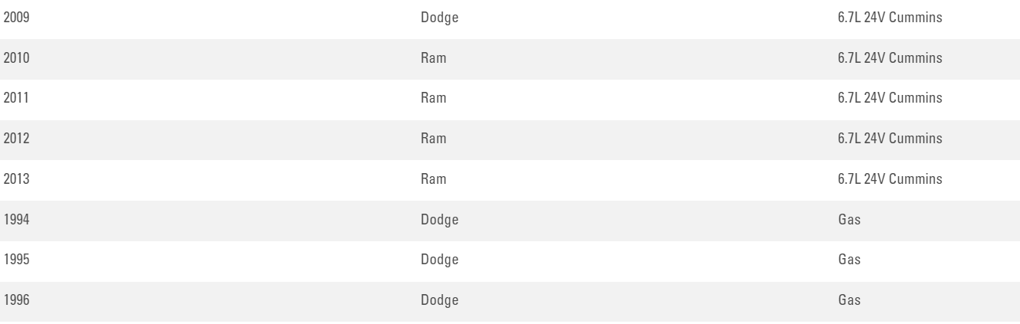Click 6.7L 24V Cummins in 2012 row
The image size is (1020, 324).
point(890,139)
